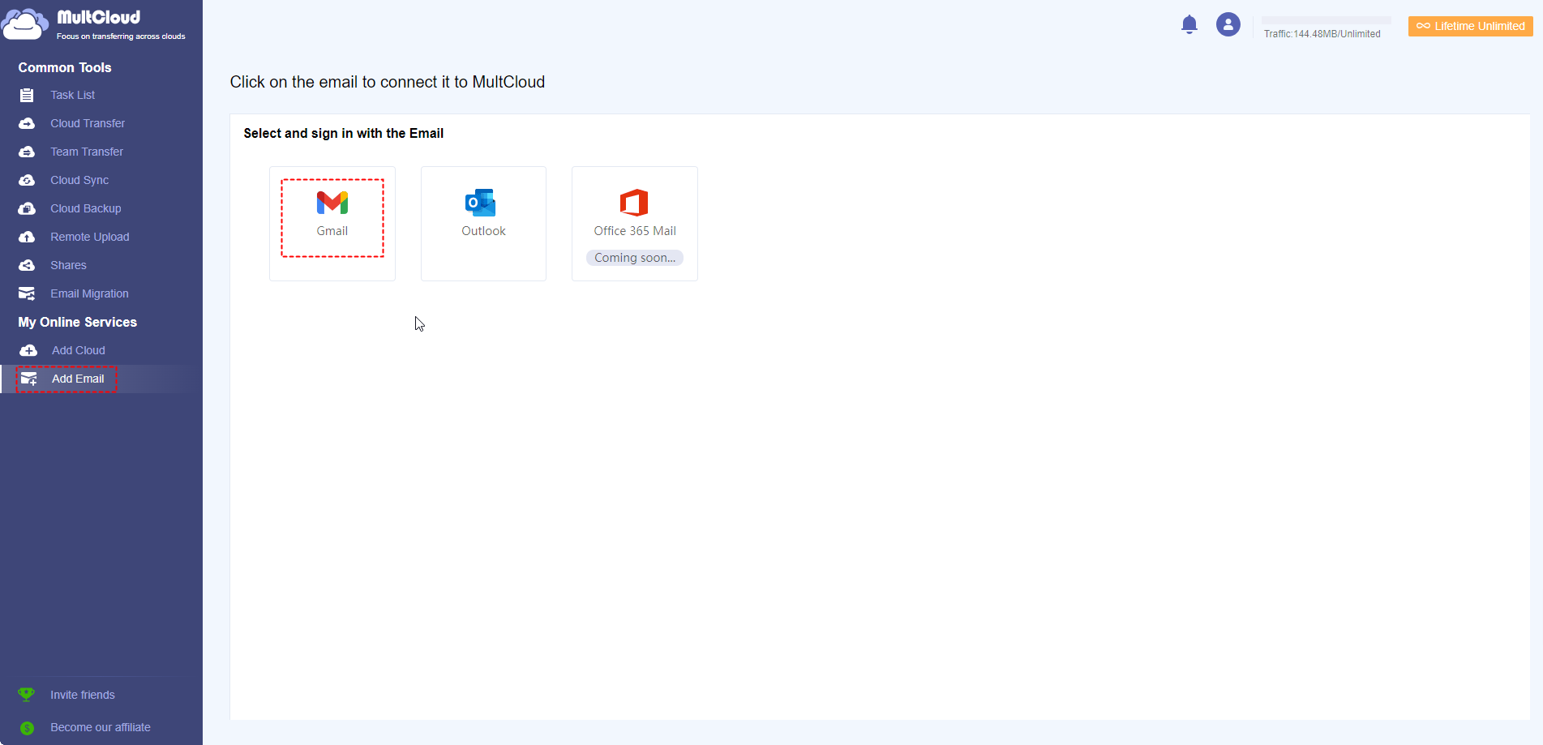Click the Remote Upload icon
Image resolution: width=1543 pixels, height=745 pixels.
click(x=27, y=237)
